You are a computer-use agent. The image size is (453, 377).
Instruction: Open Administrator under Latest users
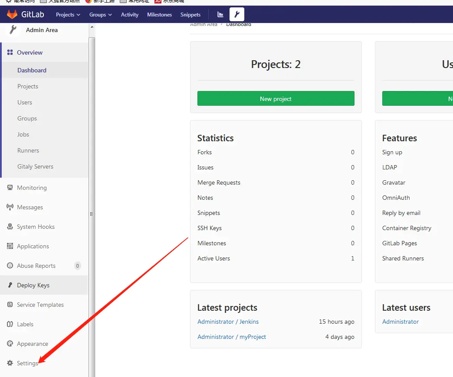tap(400, 322)
